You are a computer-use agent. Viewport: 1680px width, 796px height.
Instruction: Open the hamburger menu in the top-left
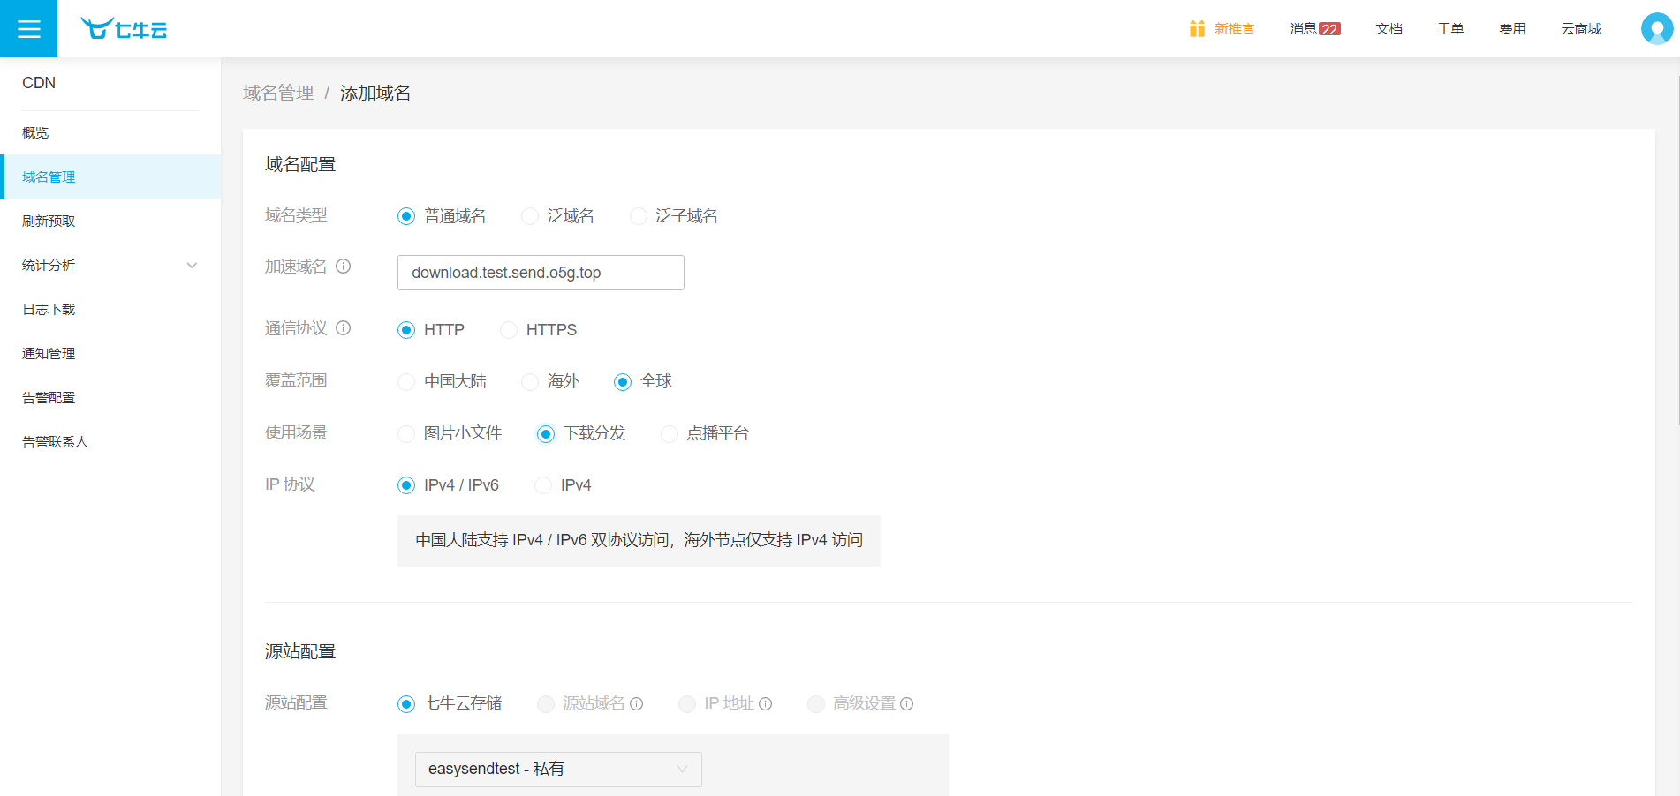[x=28, y=29]
